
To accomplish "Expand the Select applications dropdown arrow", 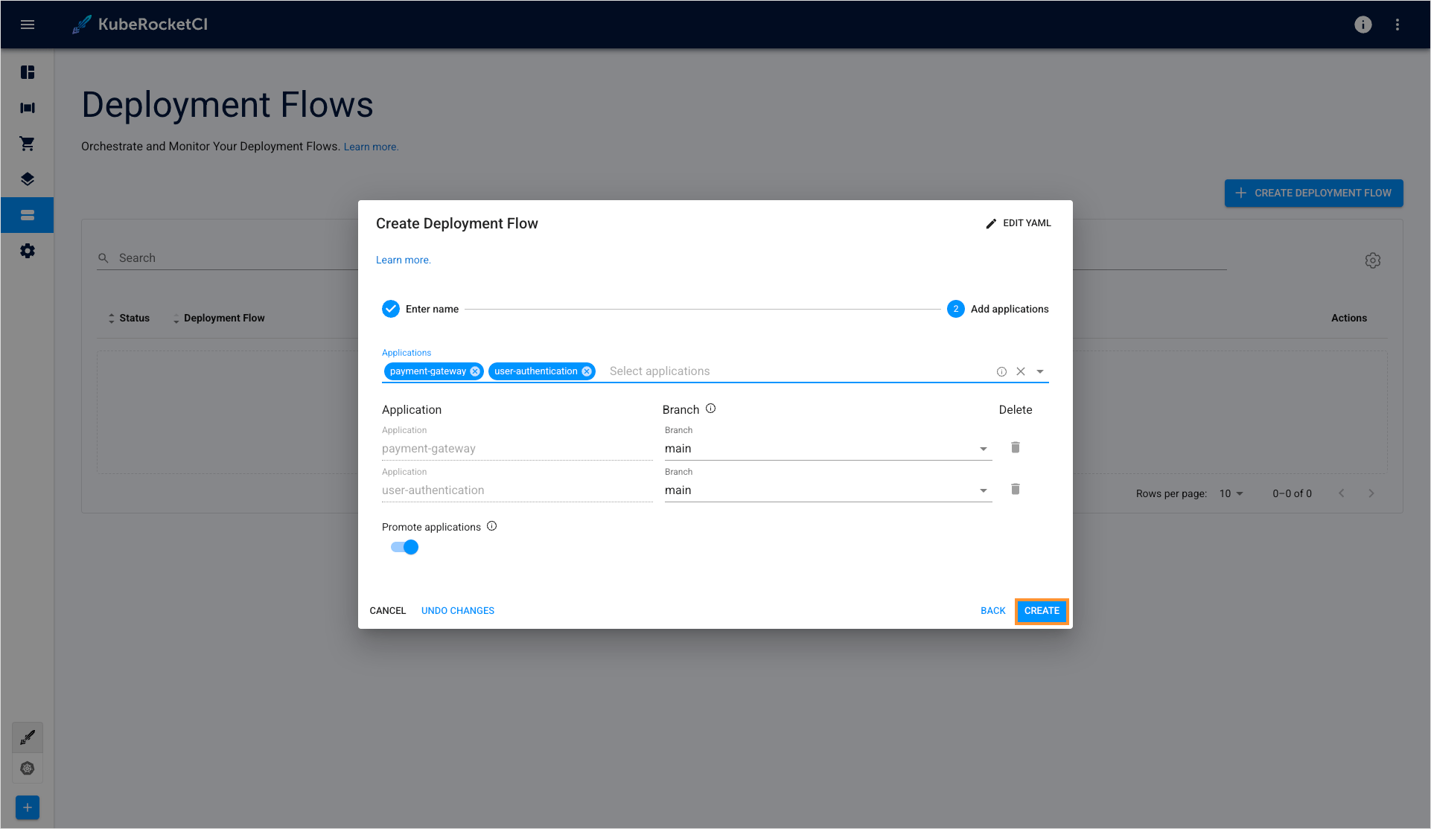I will (x=1040, y=371).
